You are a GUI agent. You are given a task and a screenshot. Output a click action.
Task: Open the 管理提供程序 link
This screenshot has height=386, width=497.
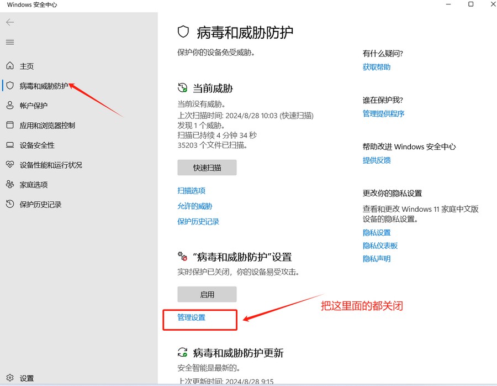click(x=384, y=113)
